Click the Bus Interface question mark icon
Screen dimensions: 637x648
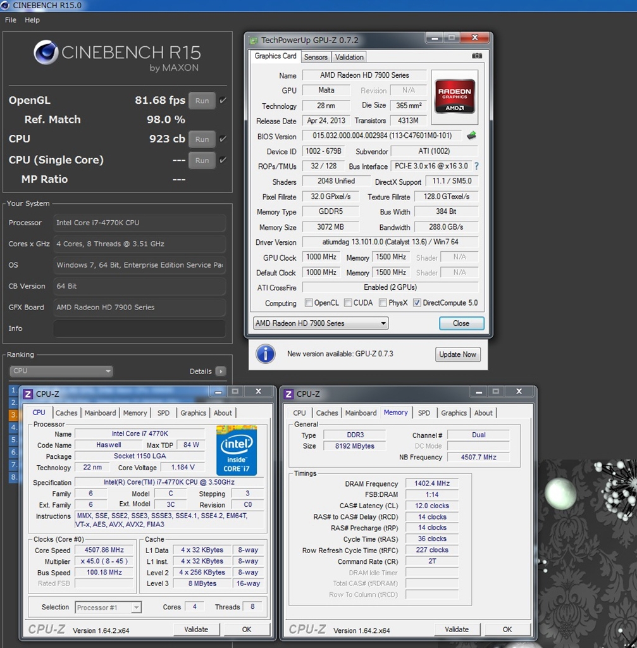[476, 166]
